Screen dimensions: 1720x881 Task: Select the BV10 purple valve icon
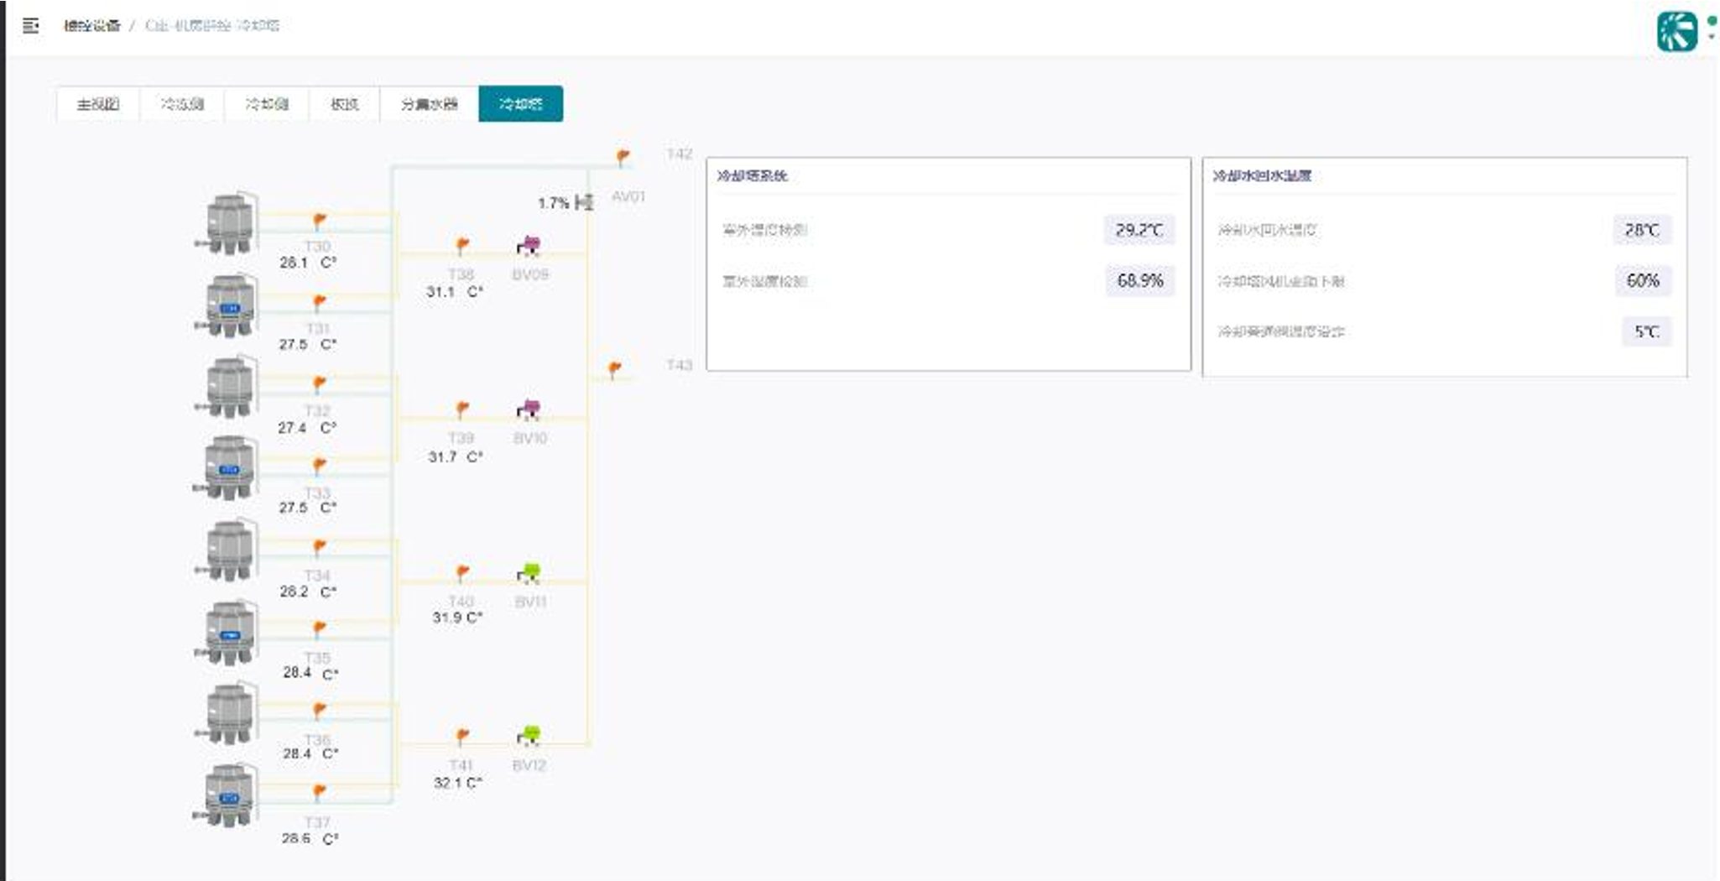(529, 409)
